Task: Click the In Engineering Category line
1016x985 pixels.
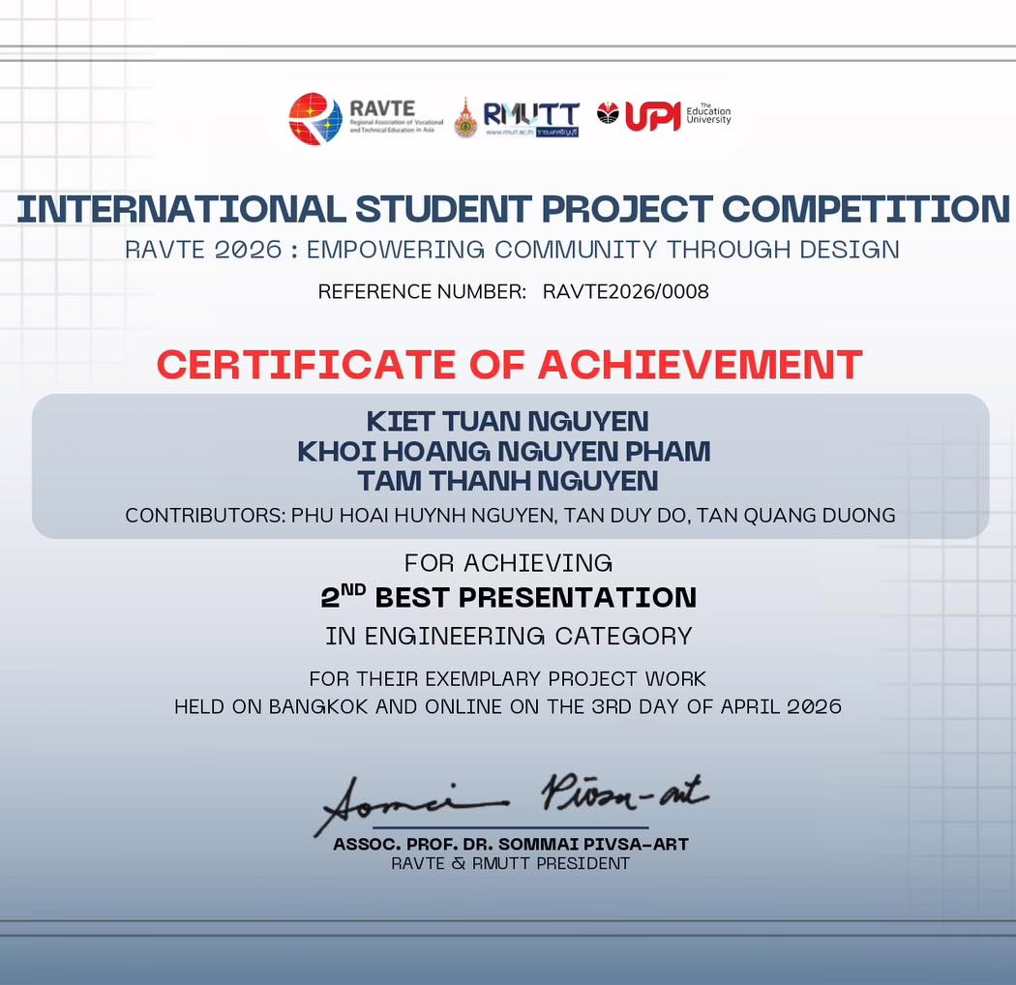Action: (509, 636)
